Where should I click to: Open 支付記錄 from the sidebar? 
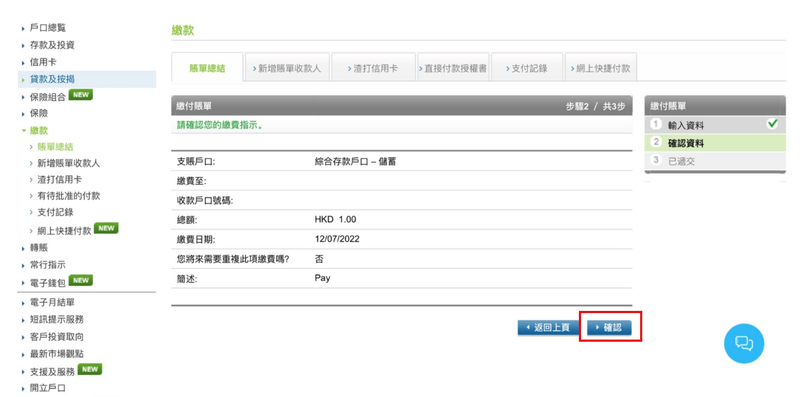pyautogui.click(x=55, y=212)
